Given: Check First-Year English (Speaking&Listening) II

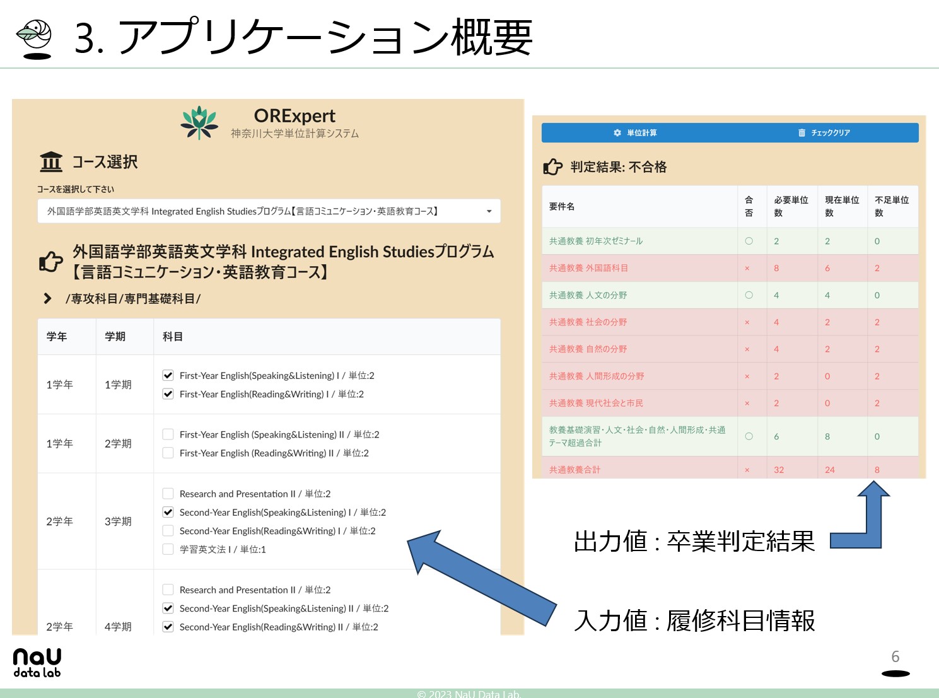Looking at the screenshot, I should [168, 434].
